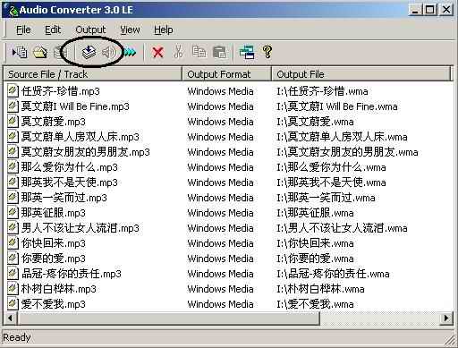Open the View menu
The image size is (458, 348).
130,30
